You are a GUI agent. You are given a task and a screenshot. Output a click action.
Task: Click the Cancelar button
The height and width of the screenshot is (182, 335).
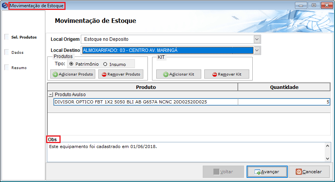pyautogui.click(x=309, y=172)
